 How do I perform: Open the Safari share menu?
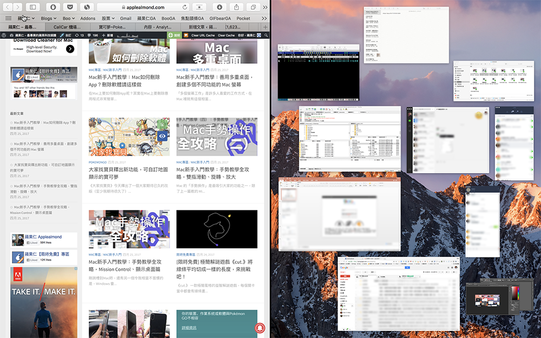pyautogui.click(x=236, y=7)
